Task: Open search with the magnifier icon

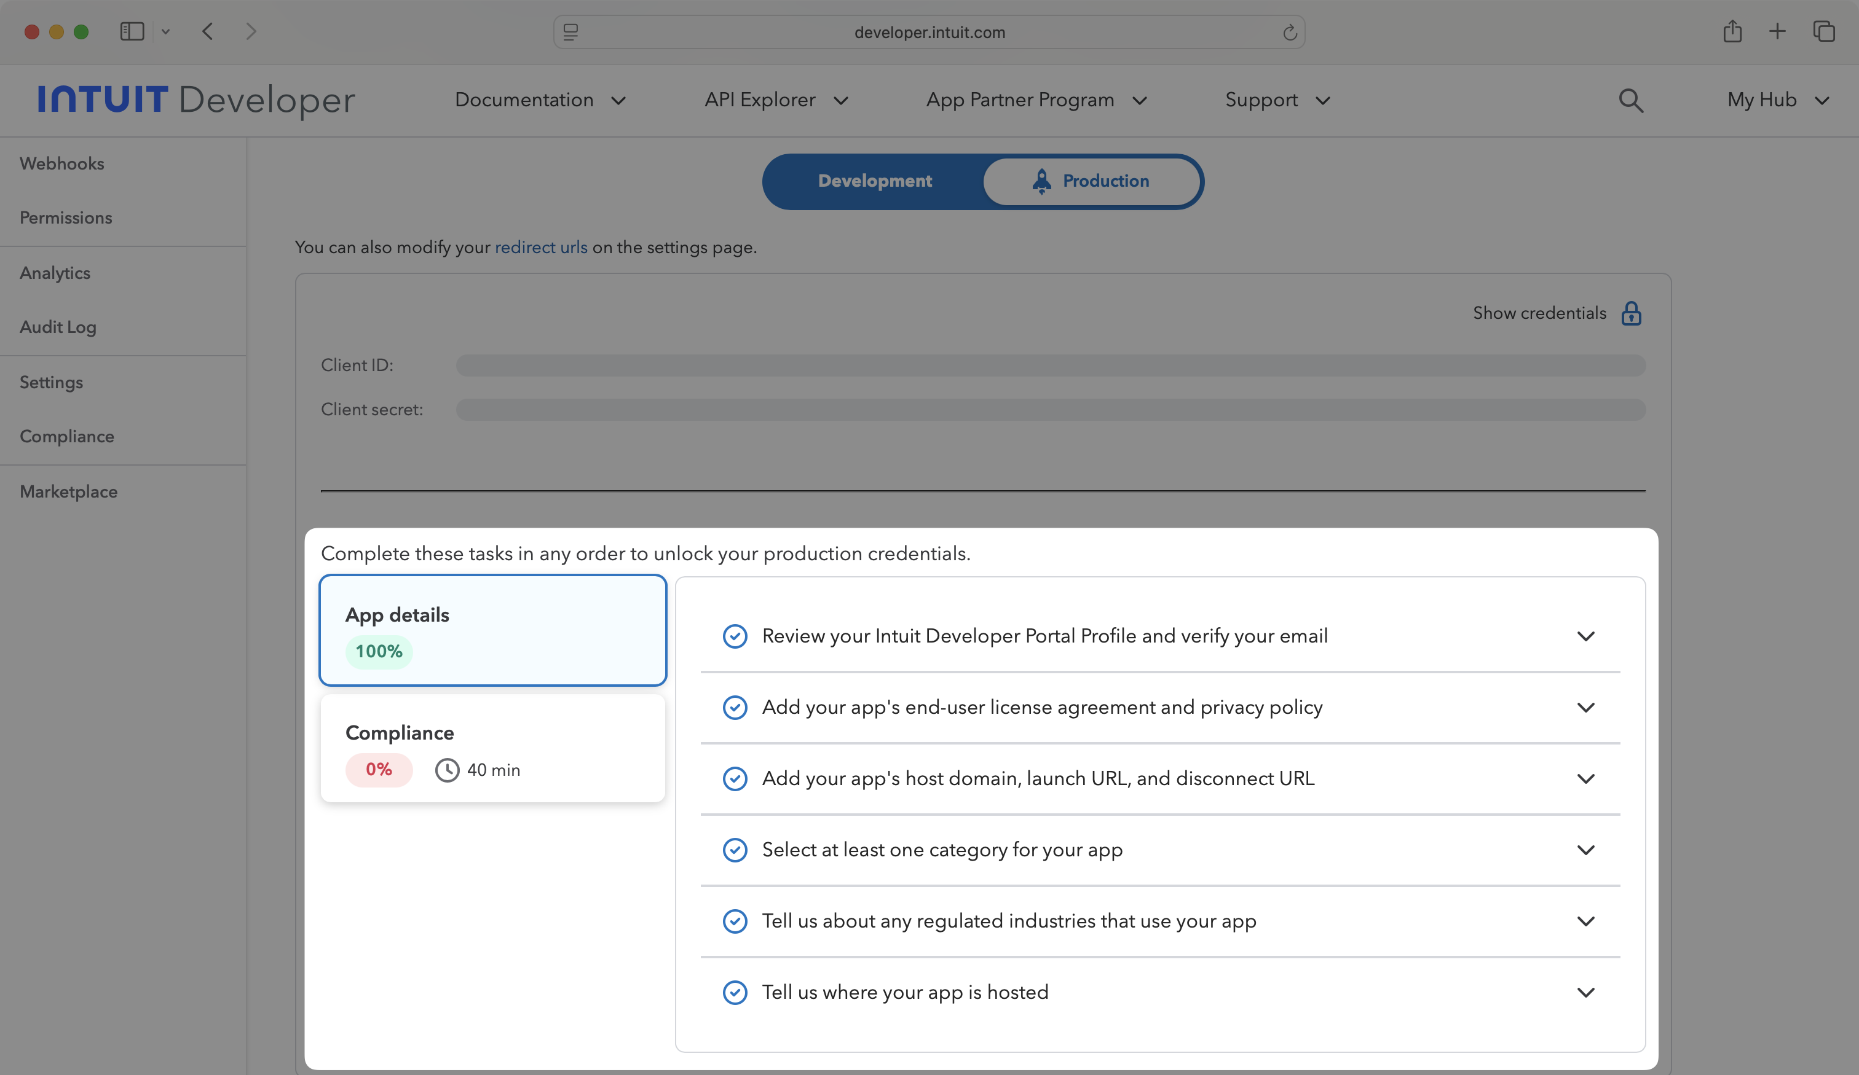Action: 1631,101
